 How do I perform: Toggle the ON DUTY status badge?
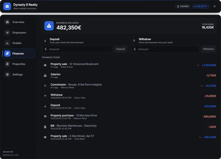tap(201, 6)
